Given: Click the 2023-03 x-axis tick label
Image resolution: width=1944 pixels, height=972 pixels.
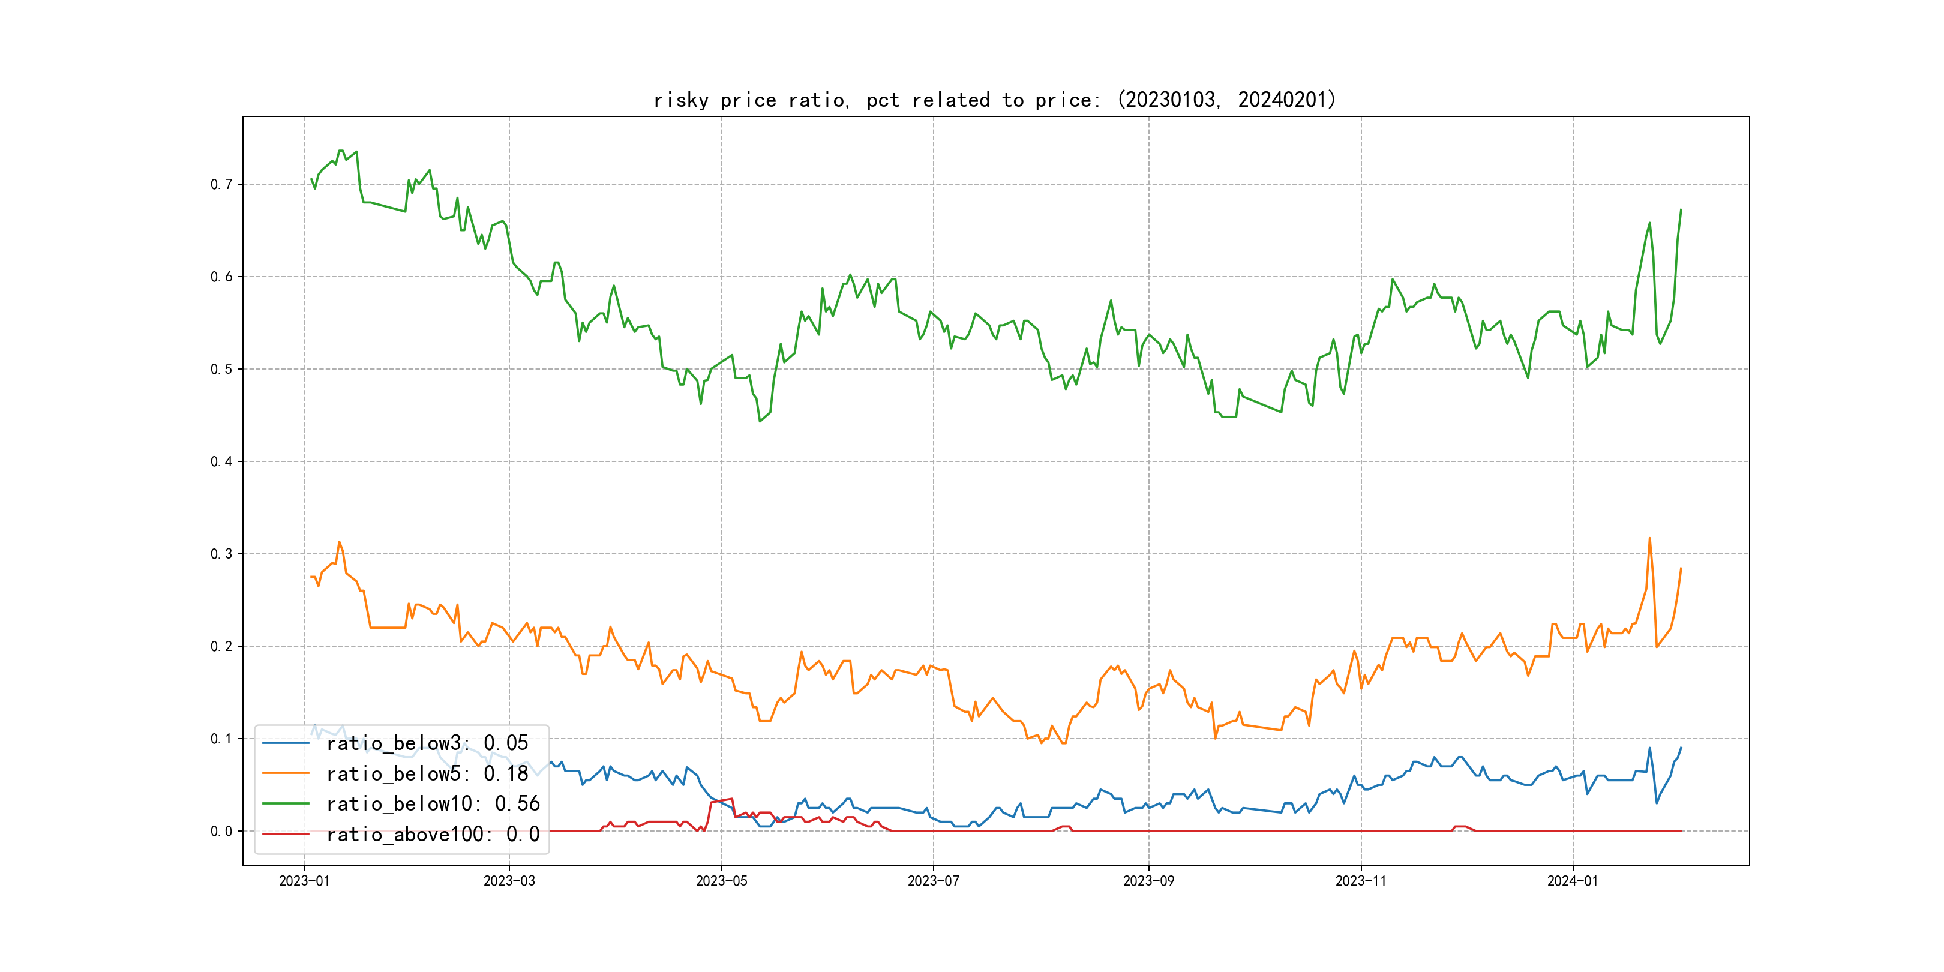Looking at the screenshot, I should coord(509,881).
